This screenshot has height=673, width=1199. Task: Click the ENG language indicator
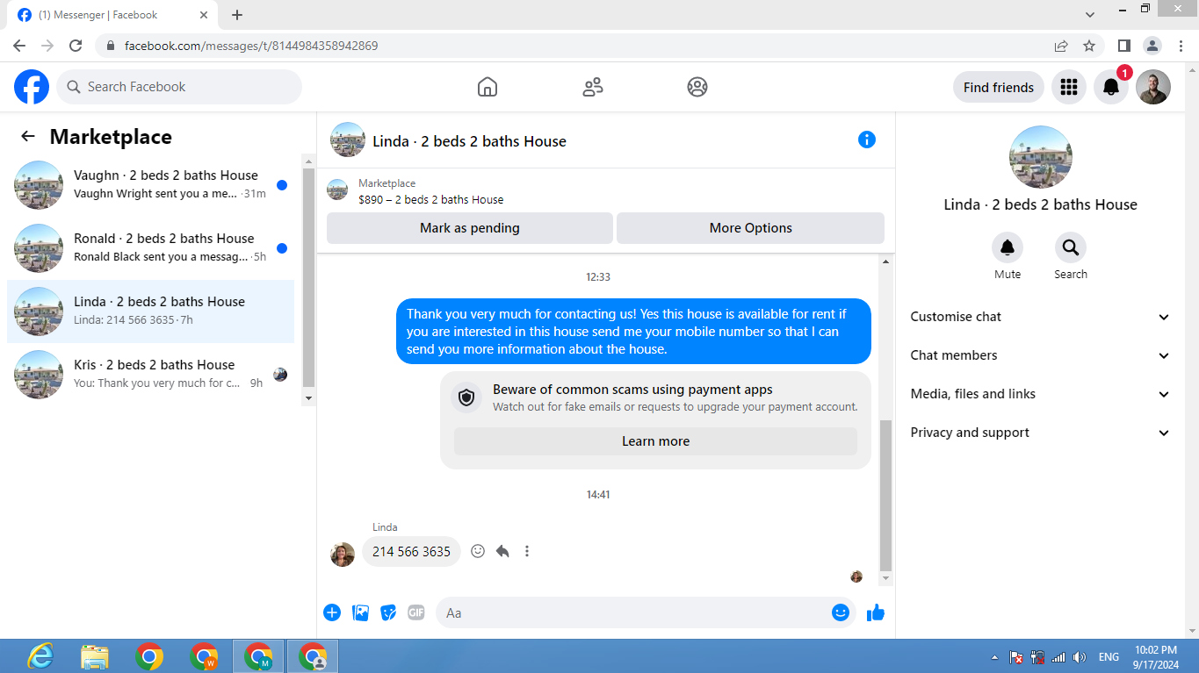1109,657
